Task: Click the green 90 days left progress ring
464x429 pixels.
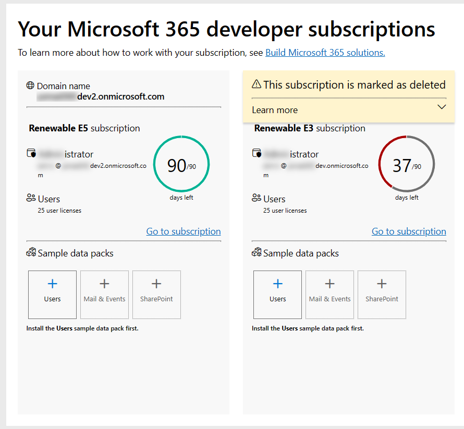Action: click(x=181, y=164)
